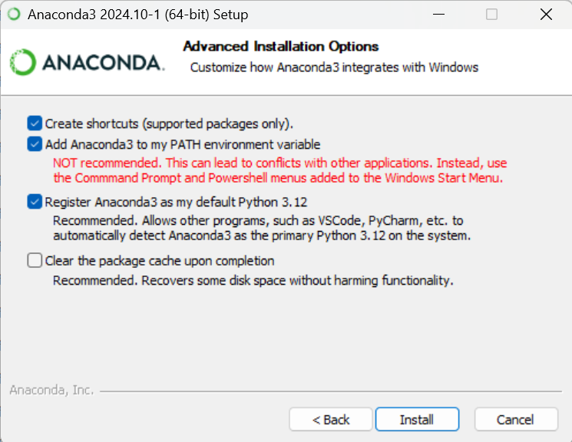Click the Customize how Anaconda3 integrates subtitle
This screenshot has height=442, width=572.
coord(334,68)
